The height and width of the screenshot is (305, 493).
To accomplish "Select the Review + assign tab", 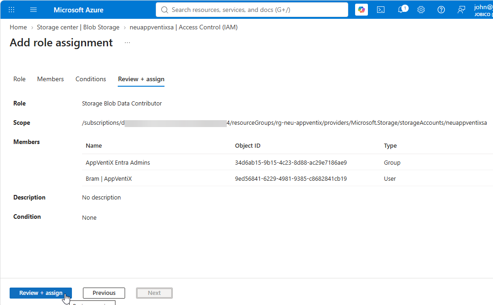I will pos(141,79).
